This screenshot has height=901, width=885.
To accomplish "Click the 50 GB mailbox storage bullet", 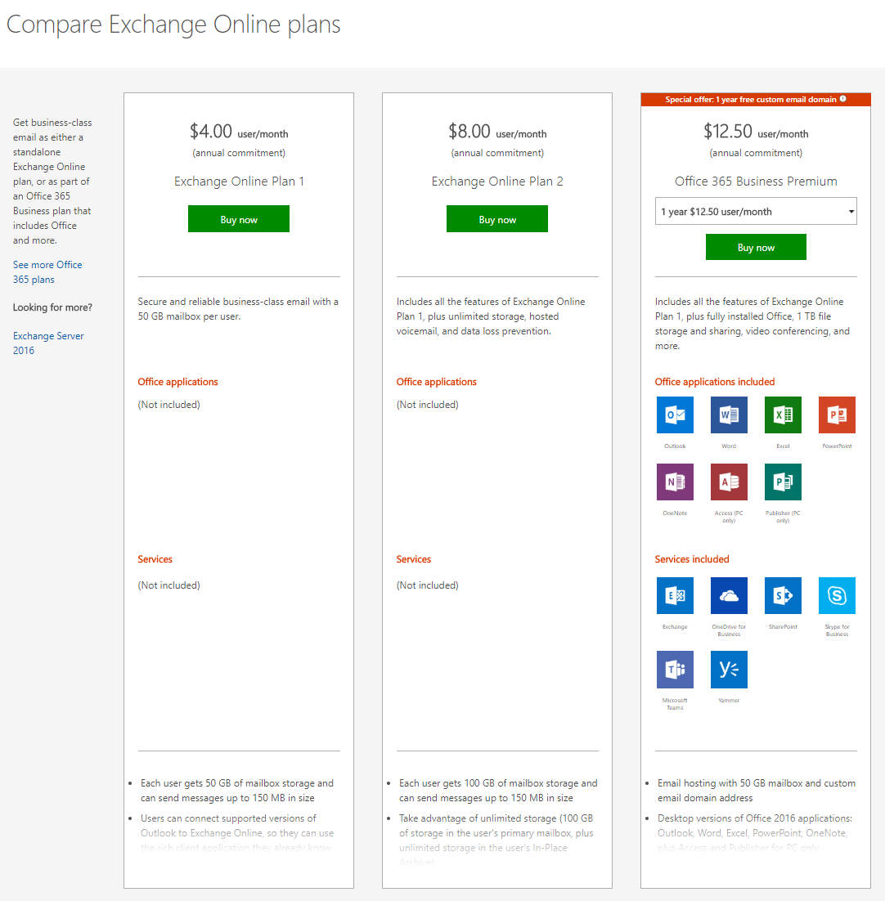I will click(236, 791).
